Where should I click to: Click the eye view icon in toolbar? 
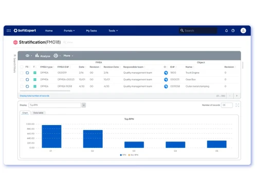[x=27, y=56]
